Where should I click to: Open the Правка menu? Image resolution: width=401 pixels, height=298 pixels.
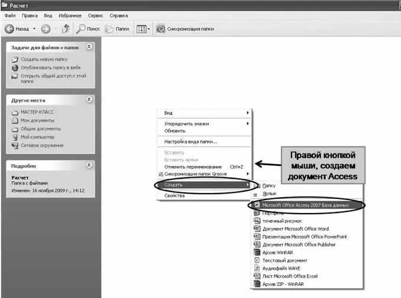(30, 15)
